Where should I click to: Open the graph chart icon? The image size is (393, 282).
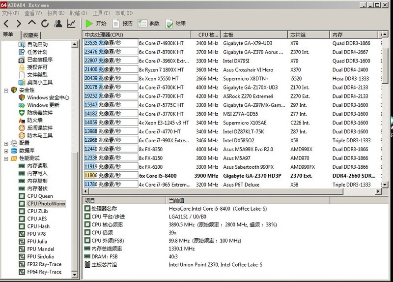(71, 23)
